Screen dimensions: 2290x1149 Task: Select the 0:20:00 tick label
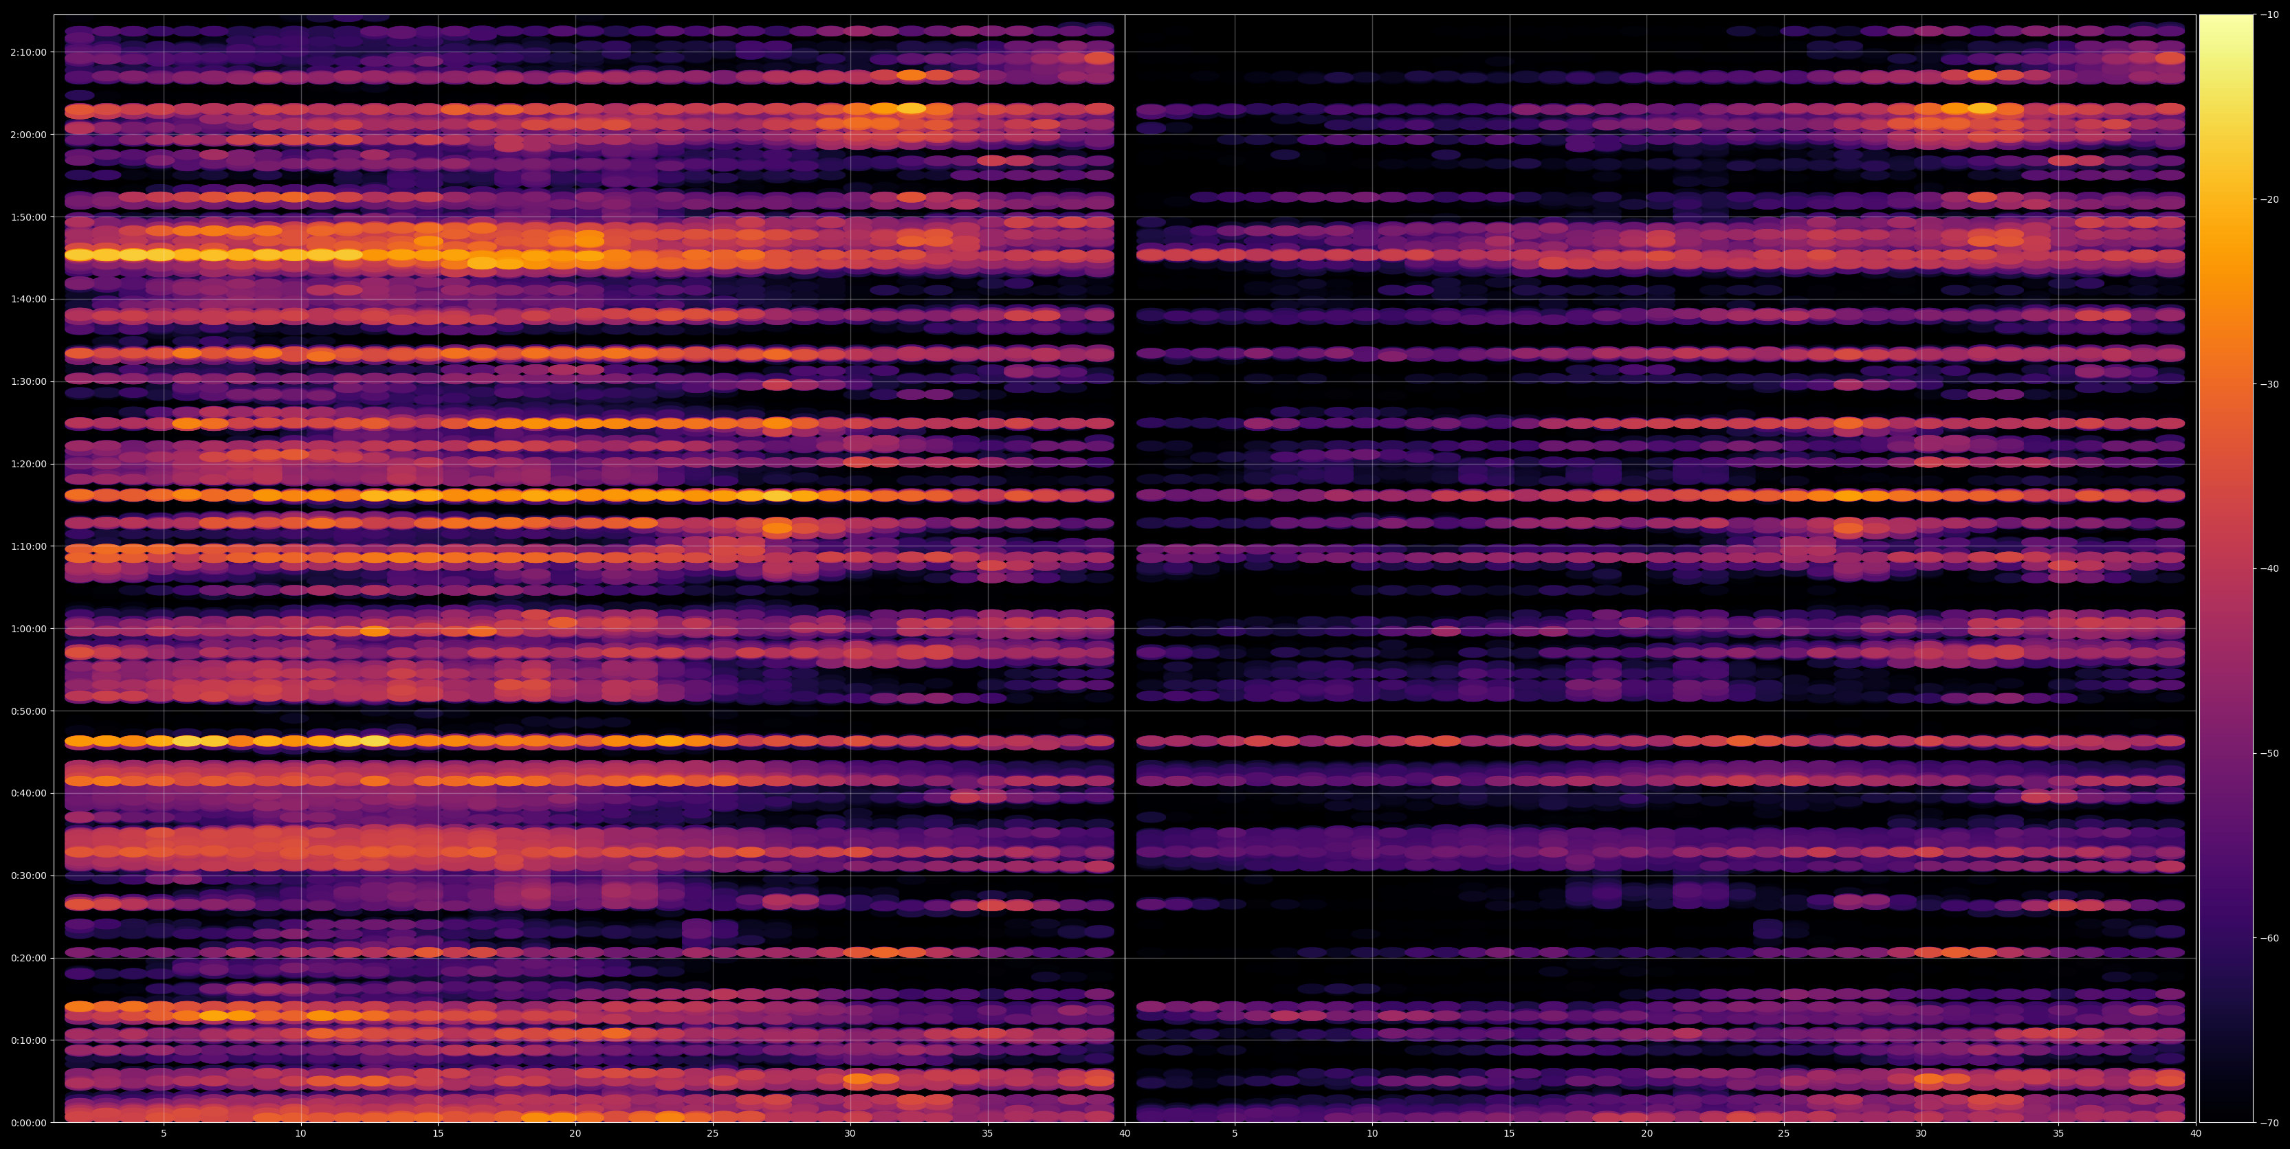pos(28,958)
